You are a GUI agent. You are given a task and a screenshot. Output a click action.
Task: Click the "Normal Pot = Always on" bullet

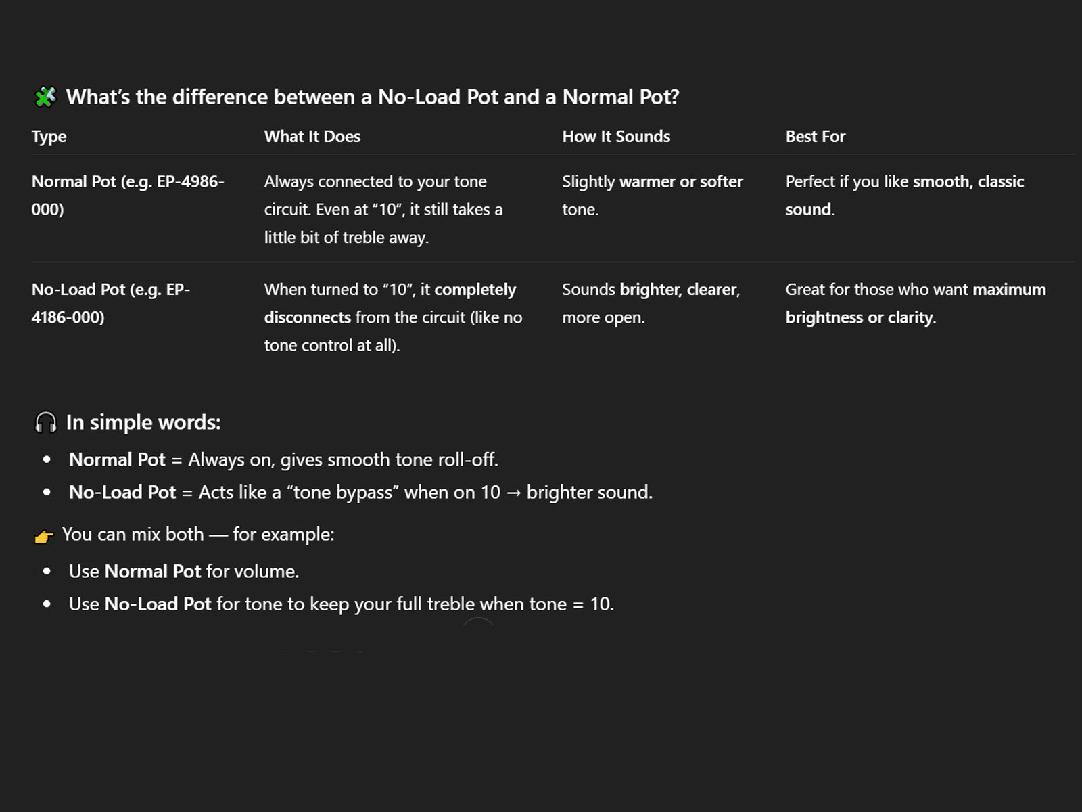pos(283,459)
